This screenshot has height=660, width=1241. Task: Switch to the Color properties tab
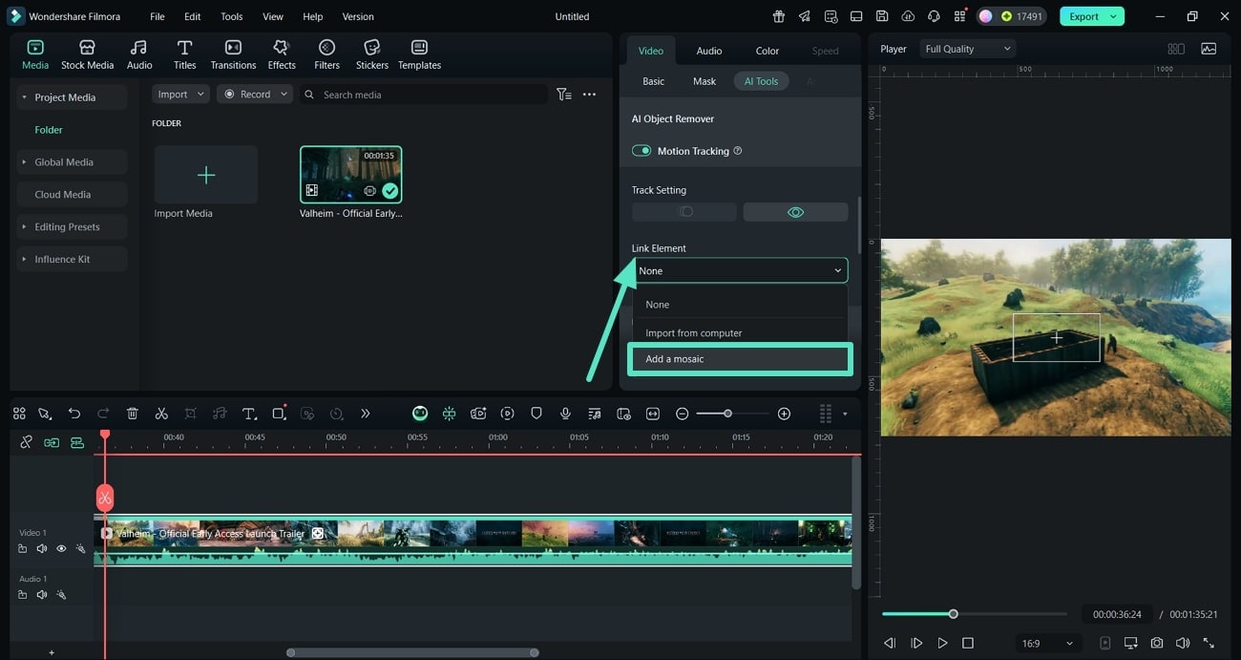[x=768, y=51]
